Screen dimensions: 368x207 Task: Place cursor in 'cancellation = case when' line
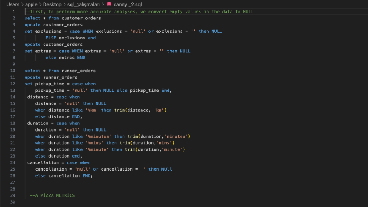[x=59, y=162]
